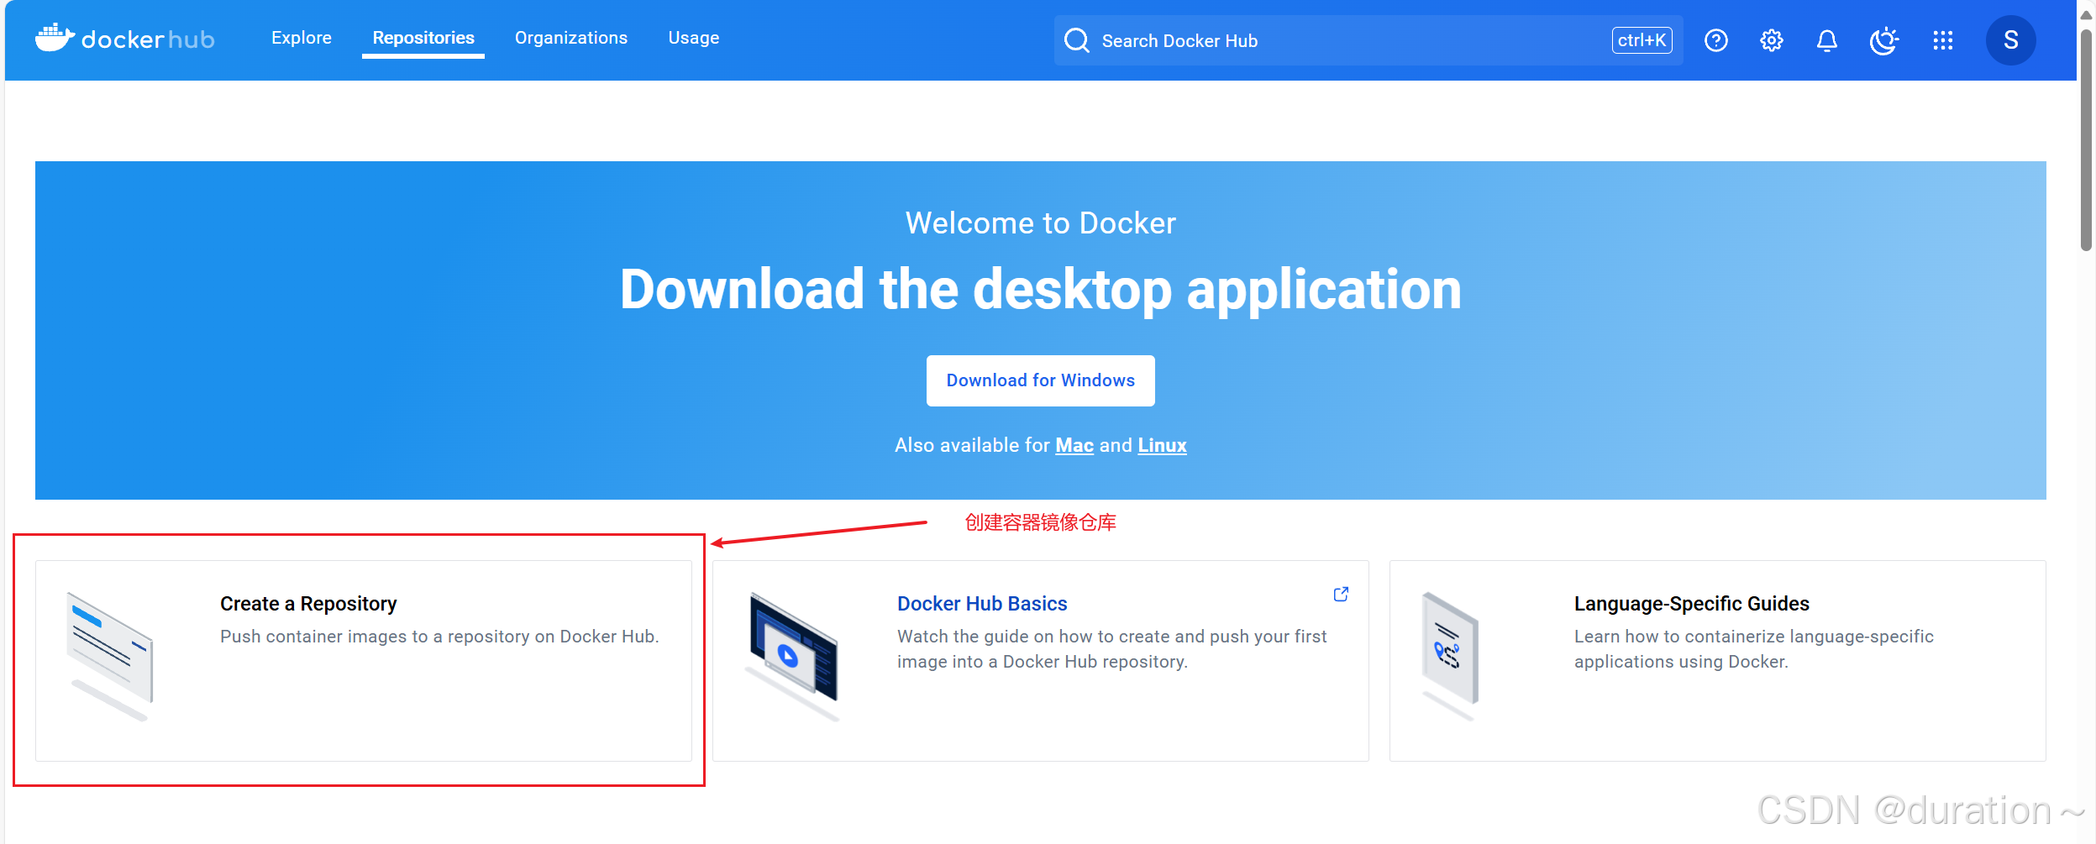Open the apps grid launcher icon

pos(1942,40)
